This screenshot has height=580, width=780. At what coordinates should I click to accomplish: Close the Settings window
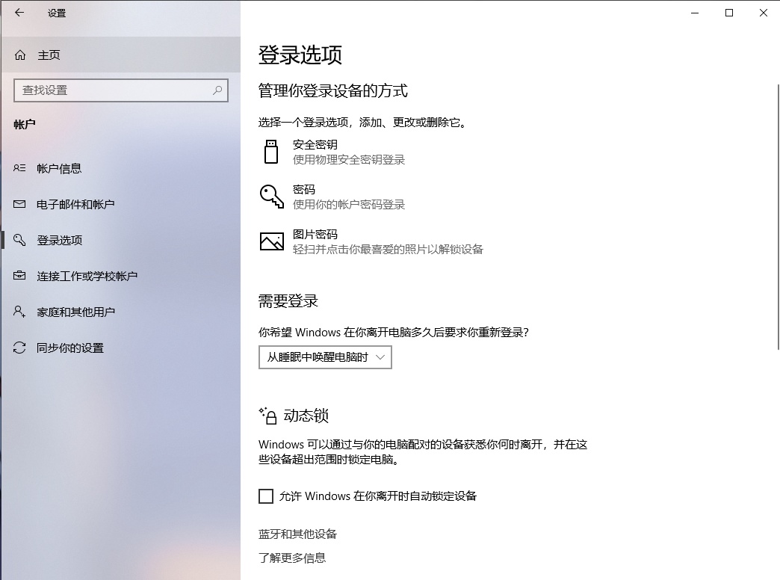point(763,13)
